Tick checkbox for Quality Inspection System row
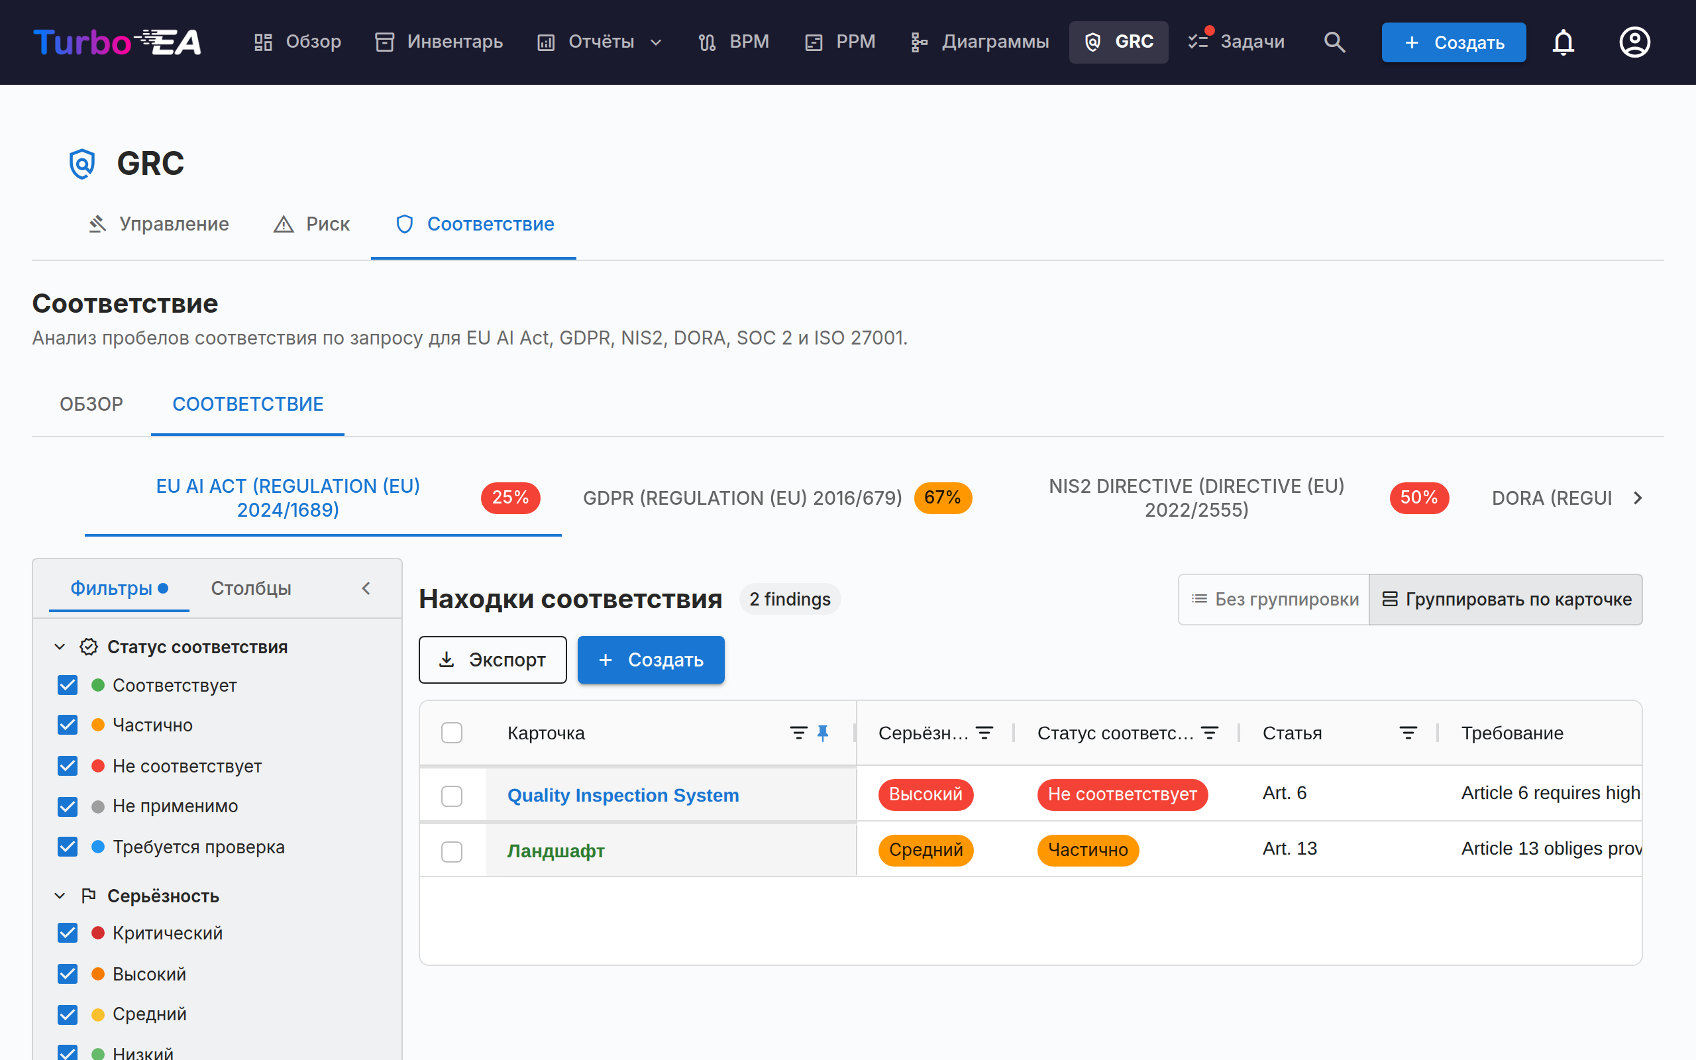This screenshot has width=1696, height=1060. (x=452, y=796)
